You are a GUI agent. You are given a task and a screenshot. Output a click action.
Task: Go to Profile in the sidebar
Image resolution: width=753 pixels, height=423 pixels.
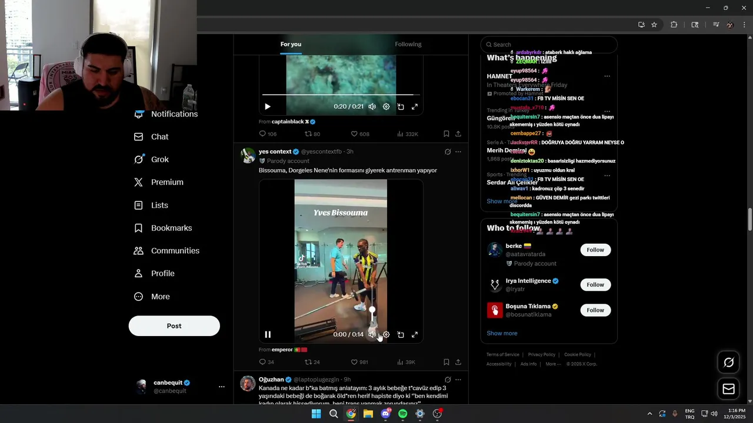154,273
